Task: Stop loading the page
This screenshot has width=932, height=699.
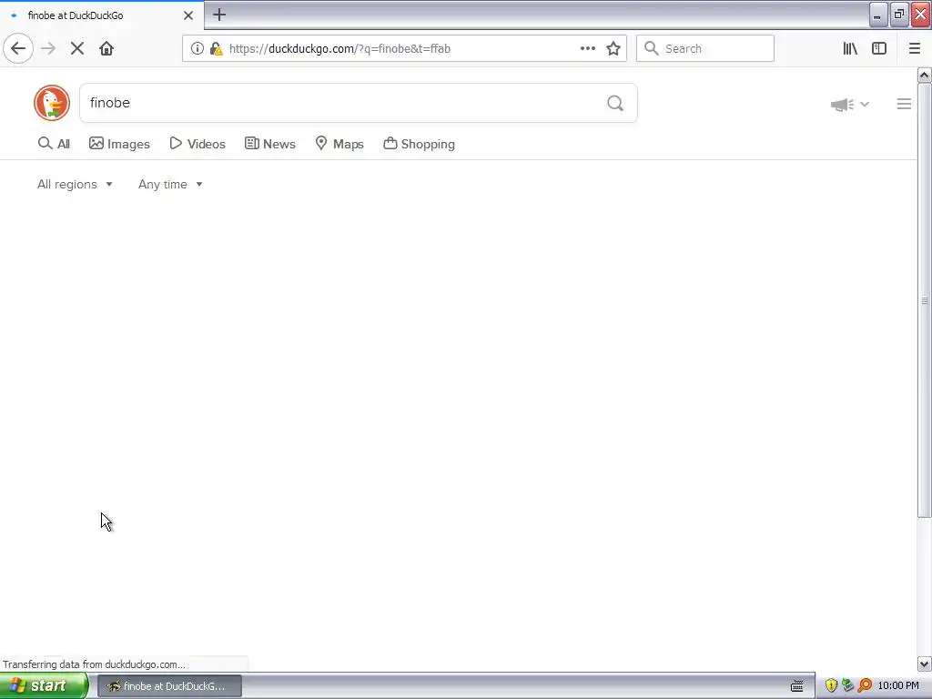Action: point(77,48)
